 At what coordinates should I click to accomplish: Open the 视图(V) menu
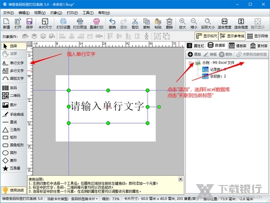(40, 13)
